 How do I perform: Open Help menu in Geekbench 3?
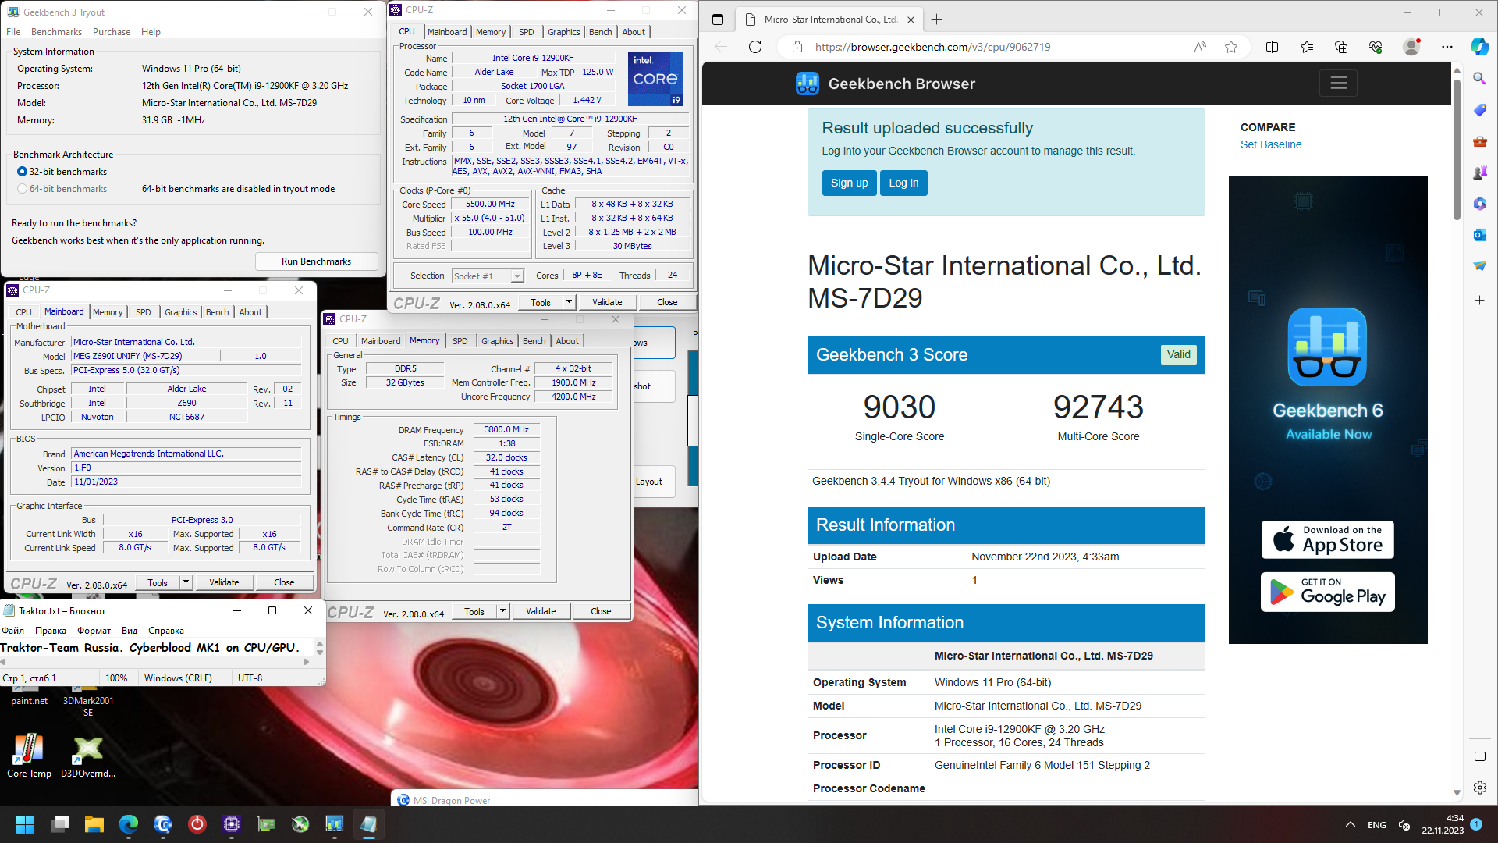(x=151, y=32)
